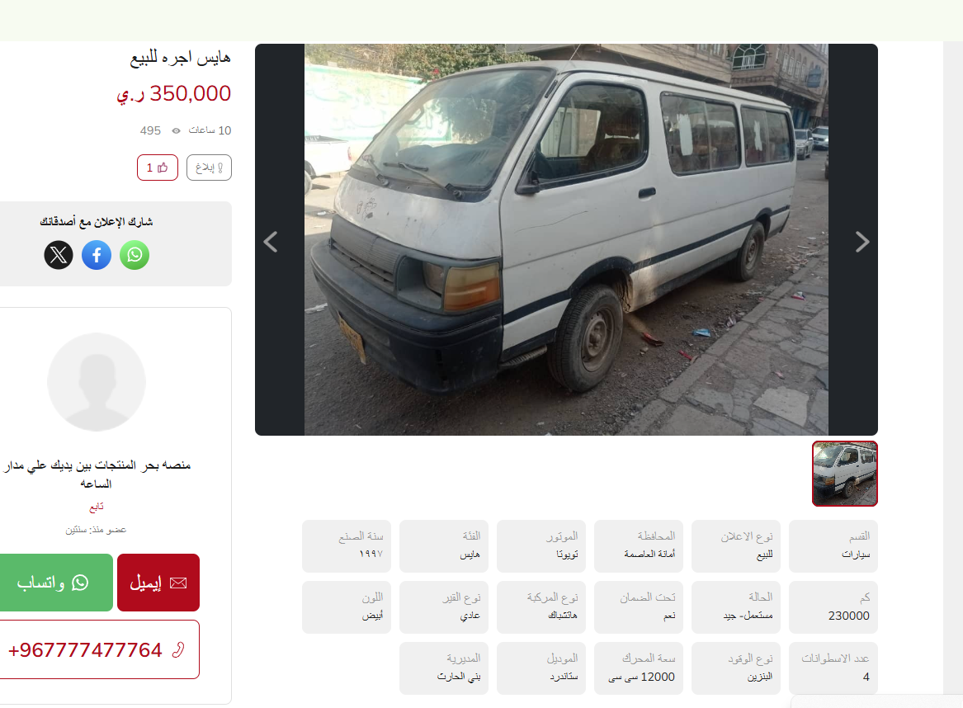The height and width of the screenshot is (708, 963).
Task: Contact seller via green واتساب button
Action: coord(55,583)
